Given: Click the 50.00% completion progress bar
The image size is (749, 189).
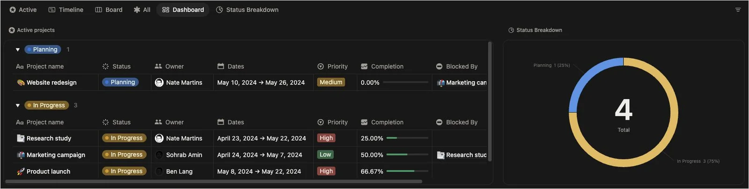Looking at the screenshot, I should pos(407,155).
